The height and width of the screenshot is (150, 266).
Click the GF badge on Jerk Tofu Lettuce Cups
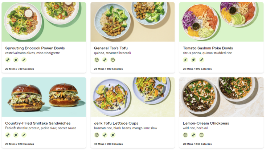click(97, 135)
